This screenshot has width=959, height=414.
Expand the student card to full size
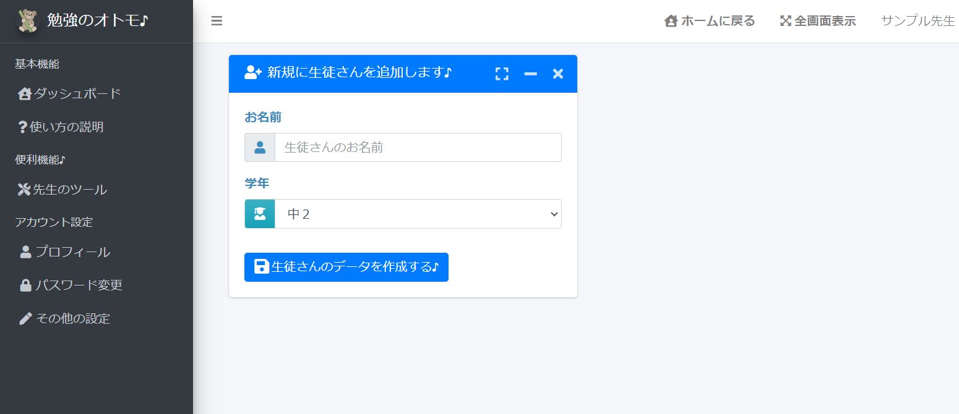(x=502, y=74)
